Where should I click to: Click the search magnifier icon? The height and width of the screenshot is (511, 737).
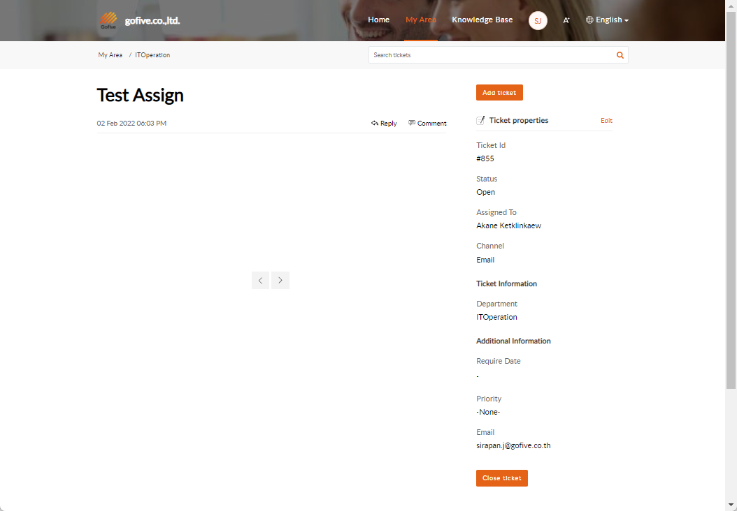(620, 55)
